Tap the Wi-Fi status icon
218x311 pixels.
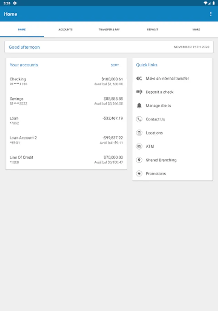tap(206, 3)
